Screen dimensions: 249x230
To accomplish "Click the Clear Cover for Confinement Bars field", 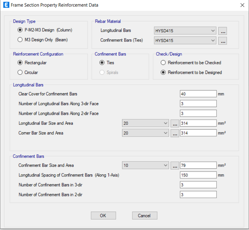I will (x=198, y=94).
